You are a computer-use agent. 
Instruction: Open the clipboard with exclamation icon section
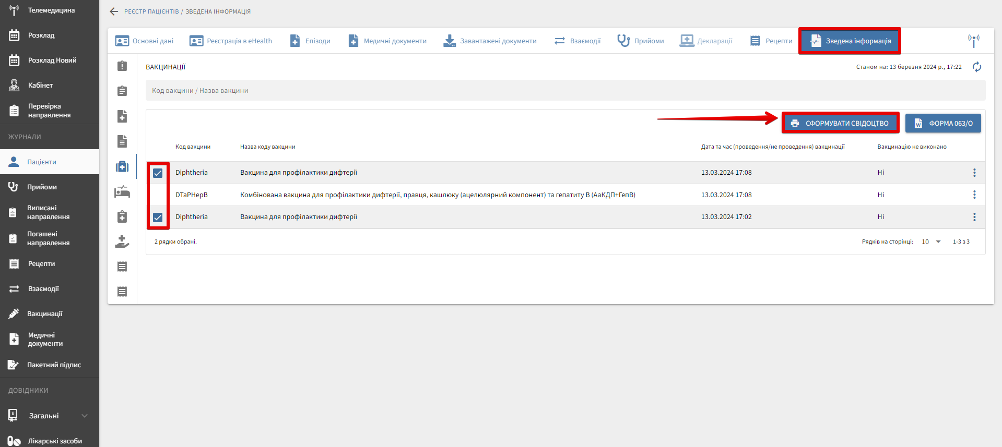point(122,66)
